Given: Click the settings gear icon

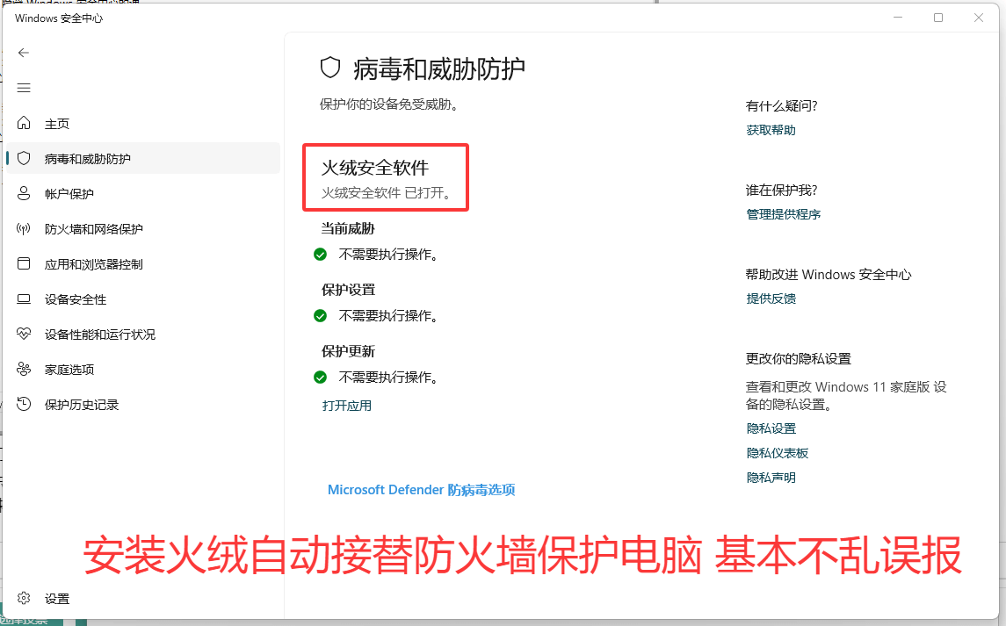Looking at the screenshot, I should 25,599.
